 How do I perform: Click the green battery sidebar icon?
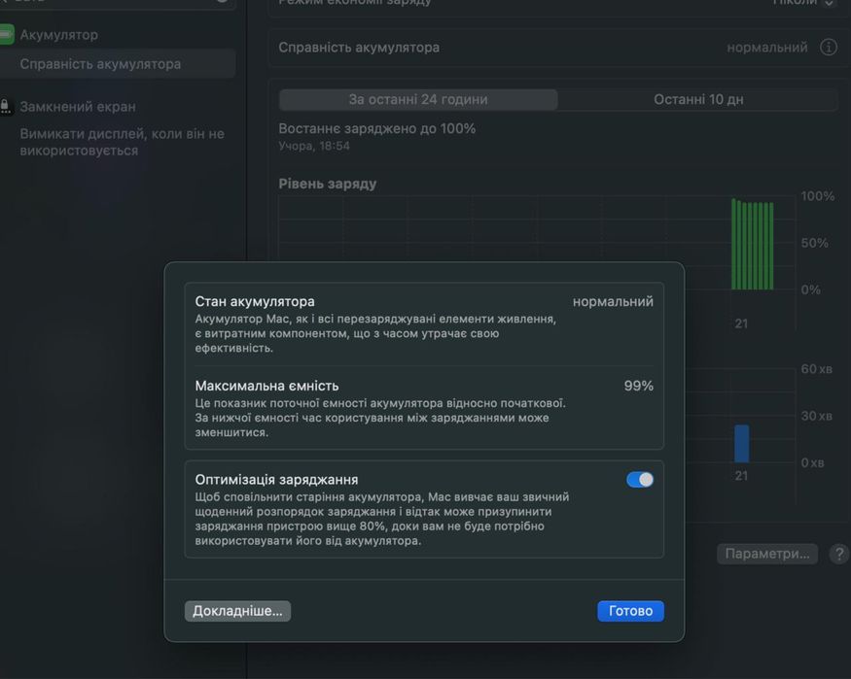(x=7, y=35)
